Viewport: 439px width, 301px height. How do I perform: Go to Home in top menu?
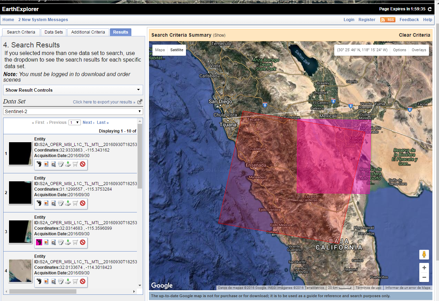(x=8, y=20)
